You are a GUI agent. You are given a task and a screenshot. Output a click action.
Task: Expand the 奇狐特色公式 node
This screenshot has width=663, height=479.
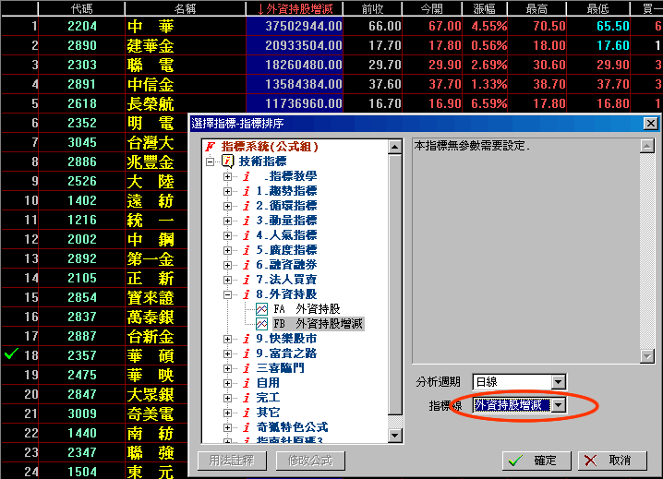pos(227,427)
